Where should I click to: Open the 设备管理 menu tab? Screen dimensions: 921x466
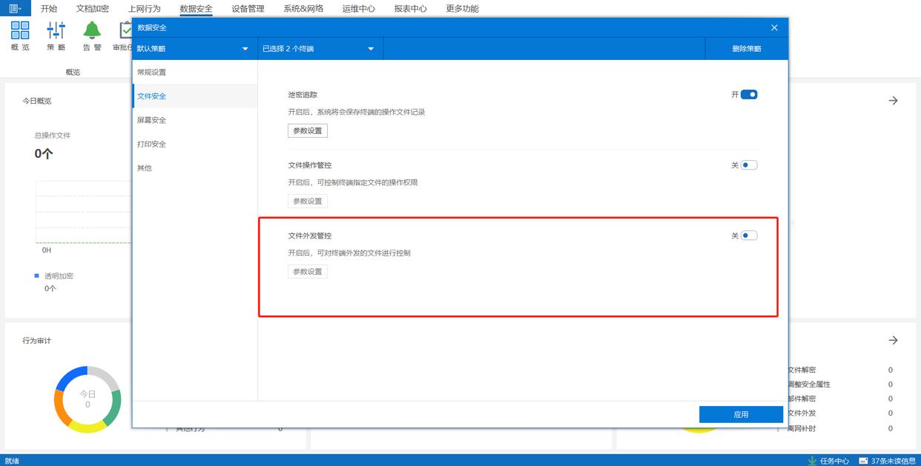click(248, 9)
